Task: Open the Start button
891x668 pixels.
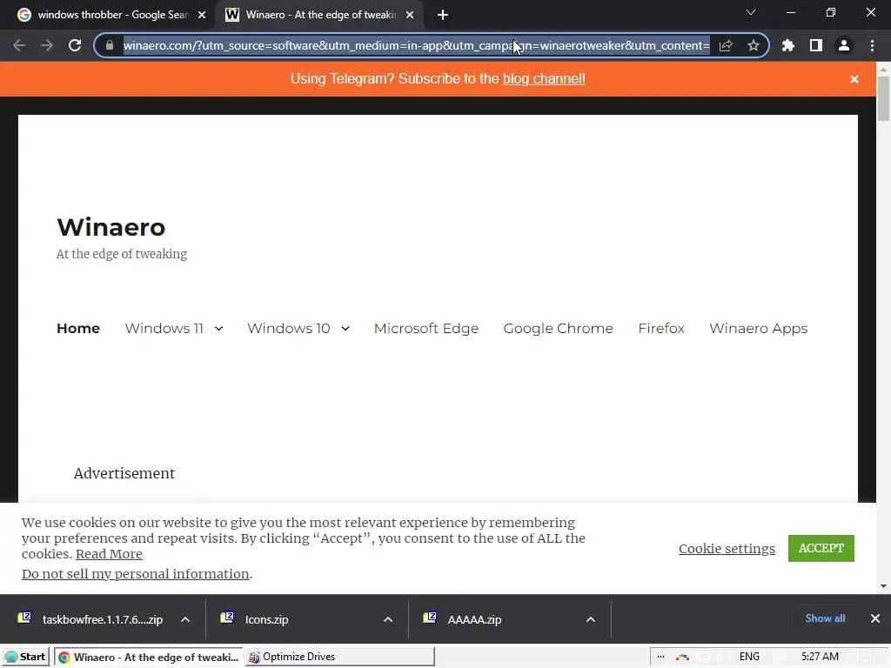Action: [25, 657]
